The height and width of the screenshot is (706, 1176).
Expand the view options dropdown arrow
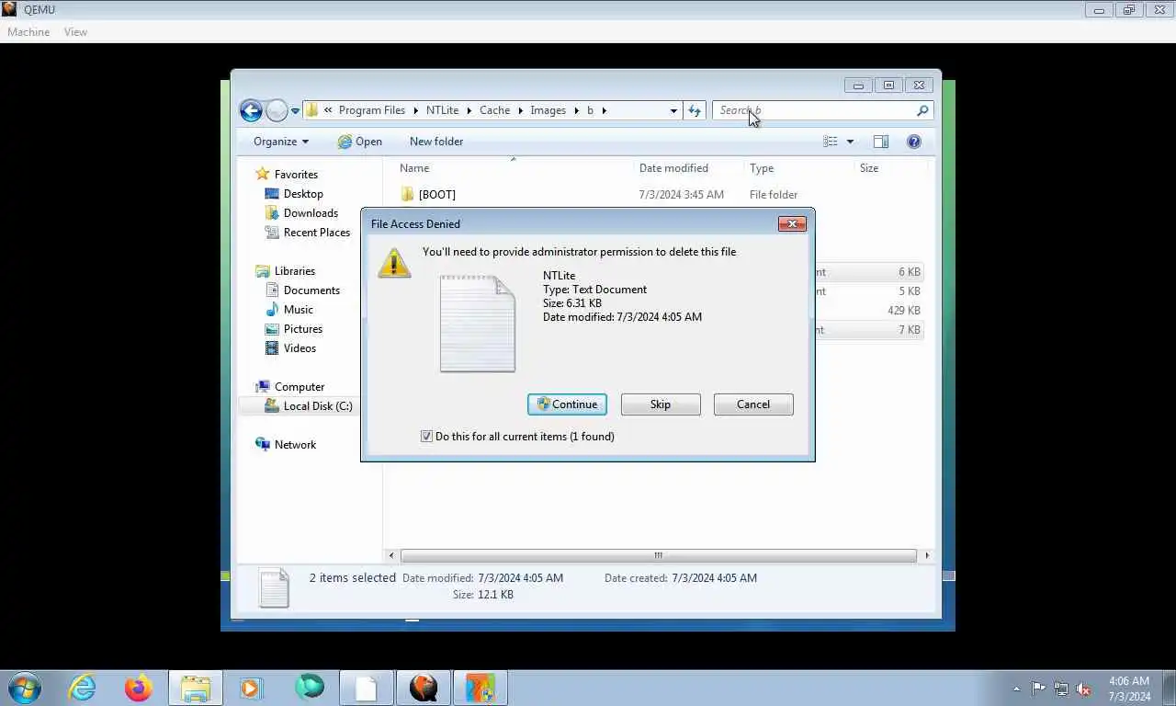click(x=850, y=142)
